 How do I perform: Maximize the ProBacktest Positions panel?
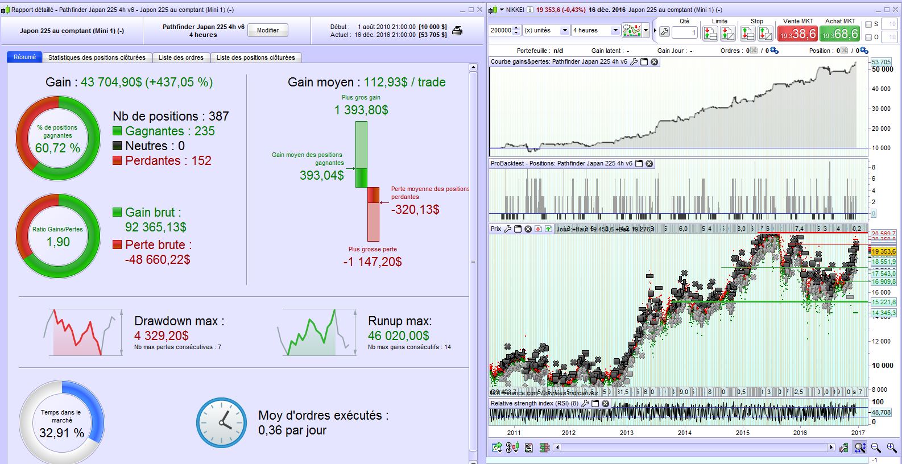pyautogui.click(x=639, y=164)
